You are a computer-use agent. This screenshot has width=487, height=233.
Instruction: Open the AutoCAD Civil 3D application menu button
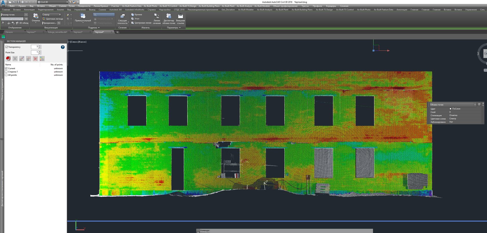click(x=3, y=3)
